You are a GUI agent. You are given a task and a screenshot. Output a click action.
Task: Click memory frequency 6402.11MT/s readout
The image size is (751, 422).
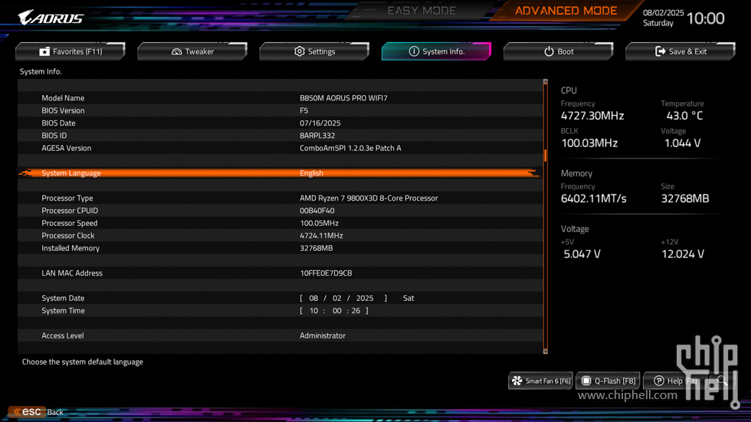tap(593, 198)
